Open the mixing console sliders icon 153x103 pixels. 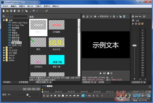point(144,17)
